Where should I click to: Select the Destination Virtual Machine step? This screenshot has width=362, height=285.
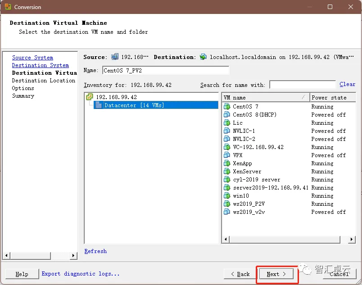[44, 73]
